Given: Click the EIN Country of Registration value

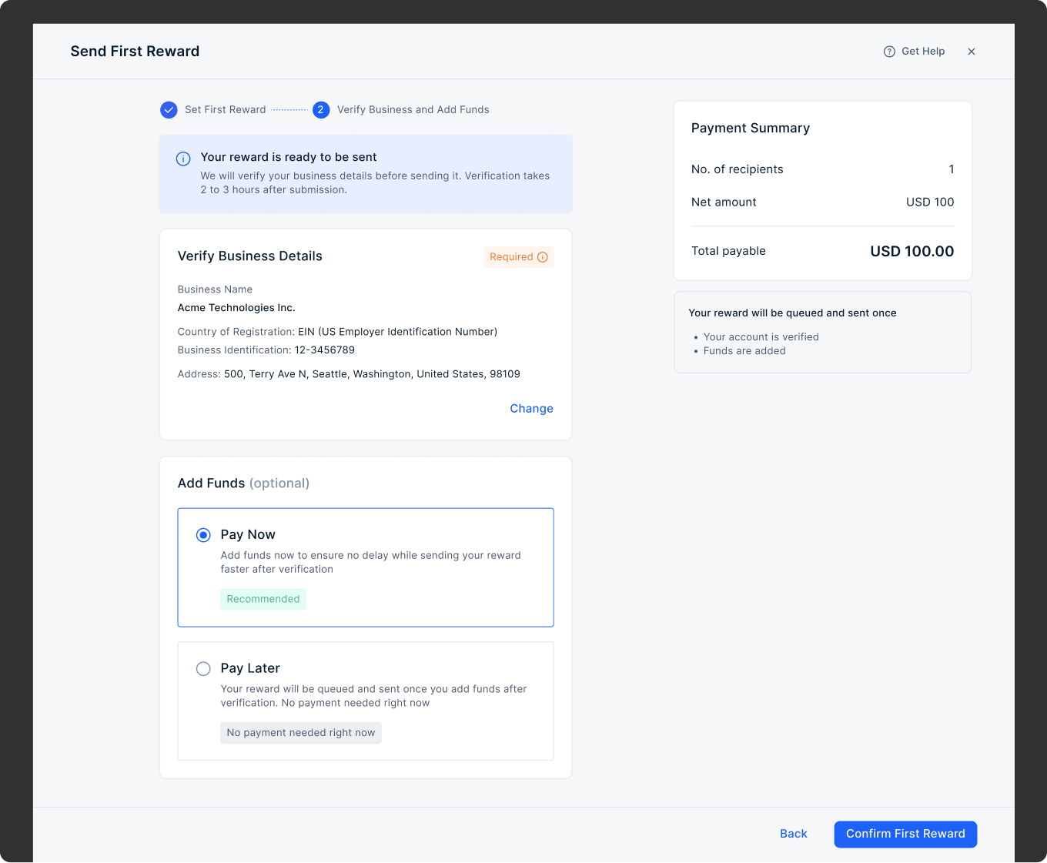Looking at the screenshot, I should (x=398, y=332).
